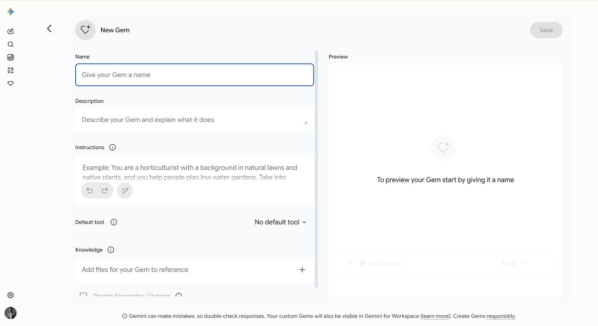Show the Instructions info tooltip

113,147
